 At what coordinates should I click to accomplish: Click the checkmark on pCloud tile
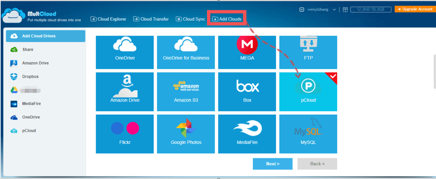coord(333,76)
